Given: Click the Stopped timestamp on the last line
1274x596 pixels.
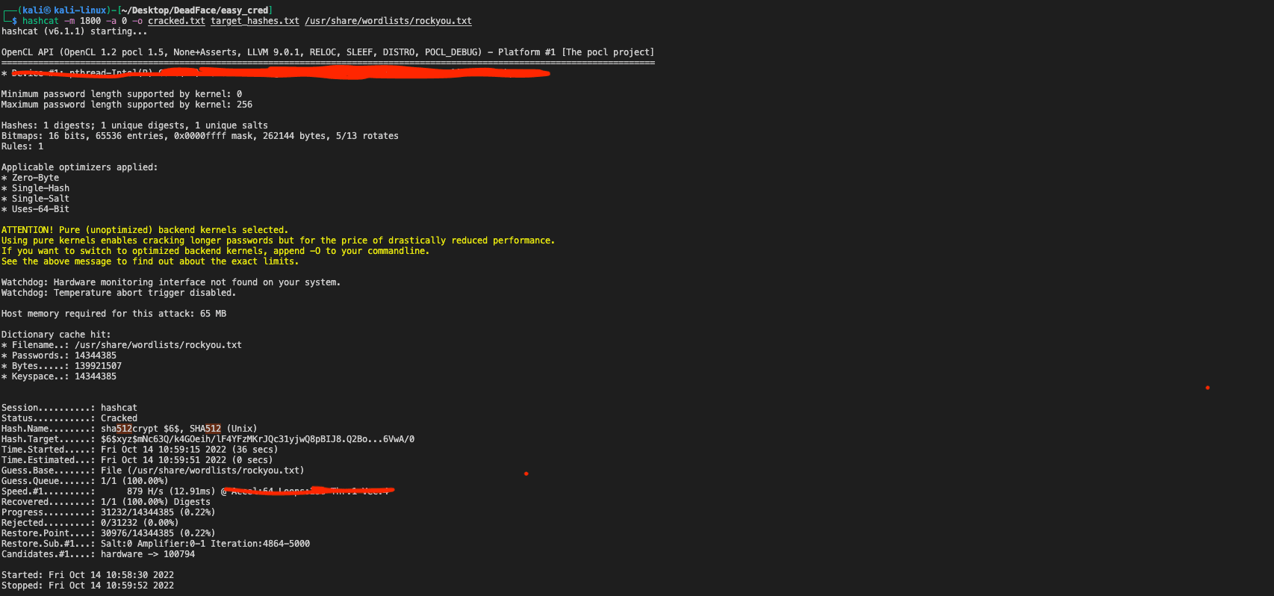Looking at the screenshot, I should [x=111, y=586].
